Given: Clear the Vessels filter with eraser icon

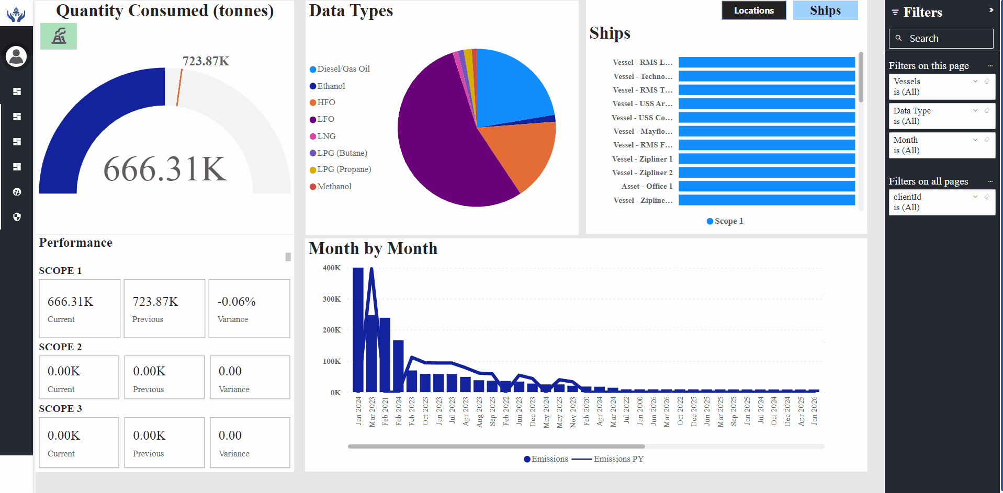Looking at the screenshot, I should [x=987, y=81].
